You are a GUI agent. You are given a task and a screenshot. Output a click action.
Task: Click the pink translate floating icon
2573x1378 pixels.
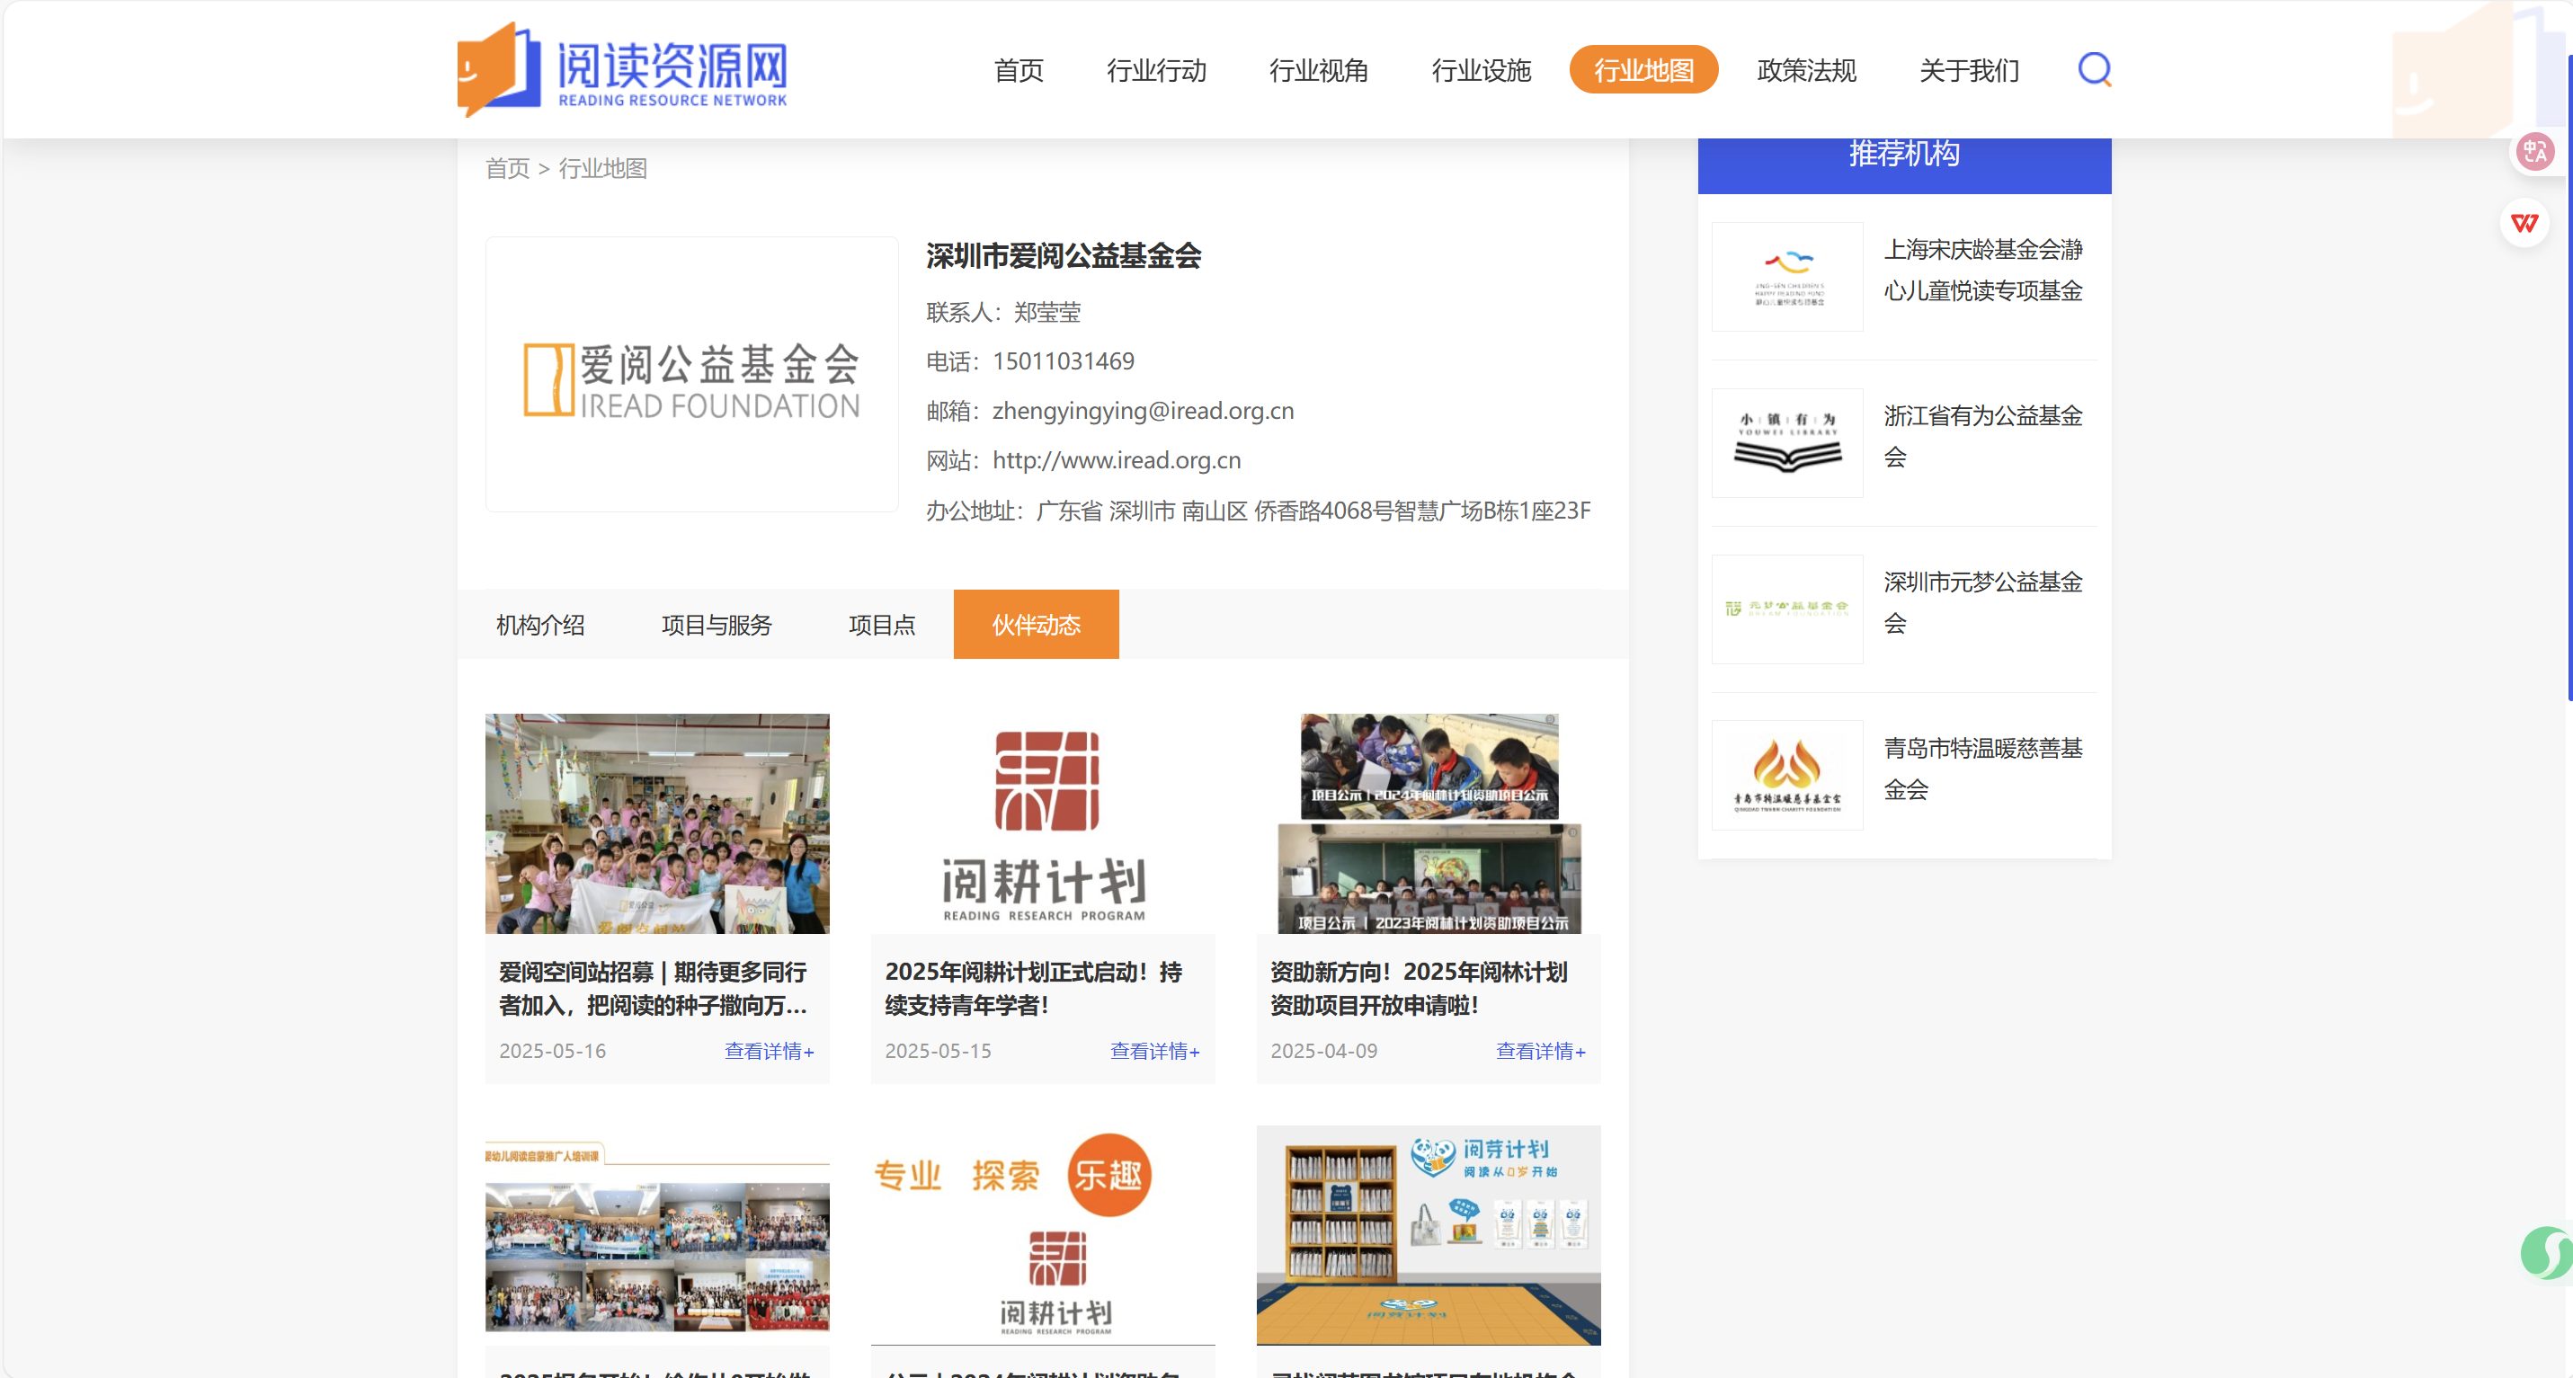point(2535,152)
